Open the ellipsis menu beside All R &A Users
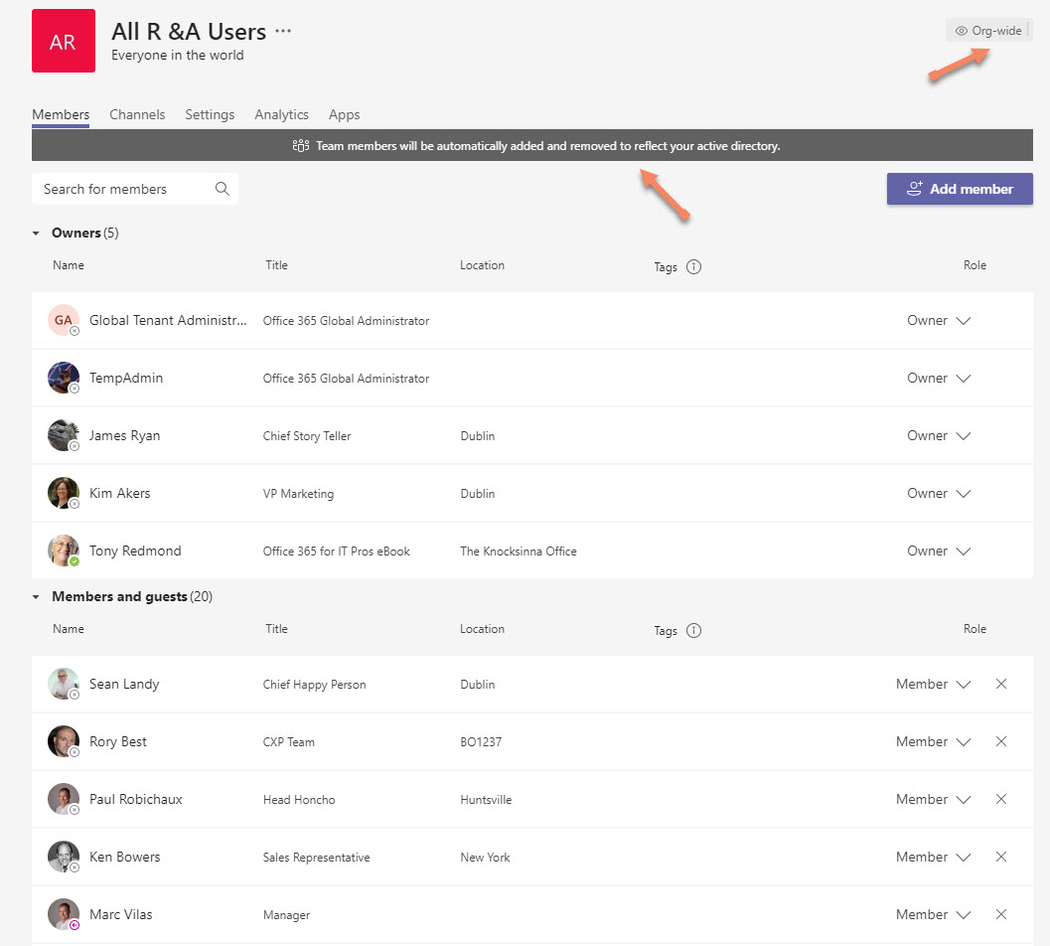This screenshot has width=1050, height=946. click(283, 31)
